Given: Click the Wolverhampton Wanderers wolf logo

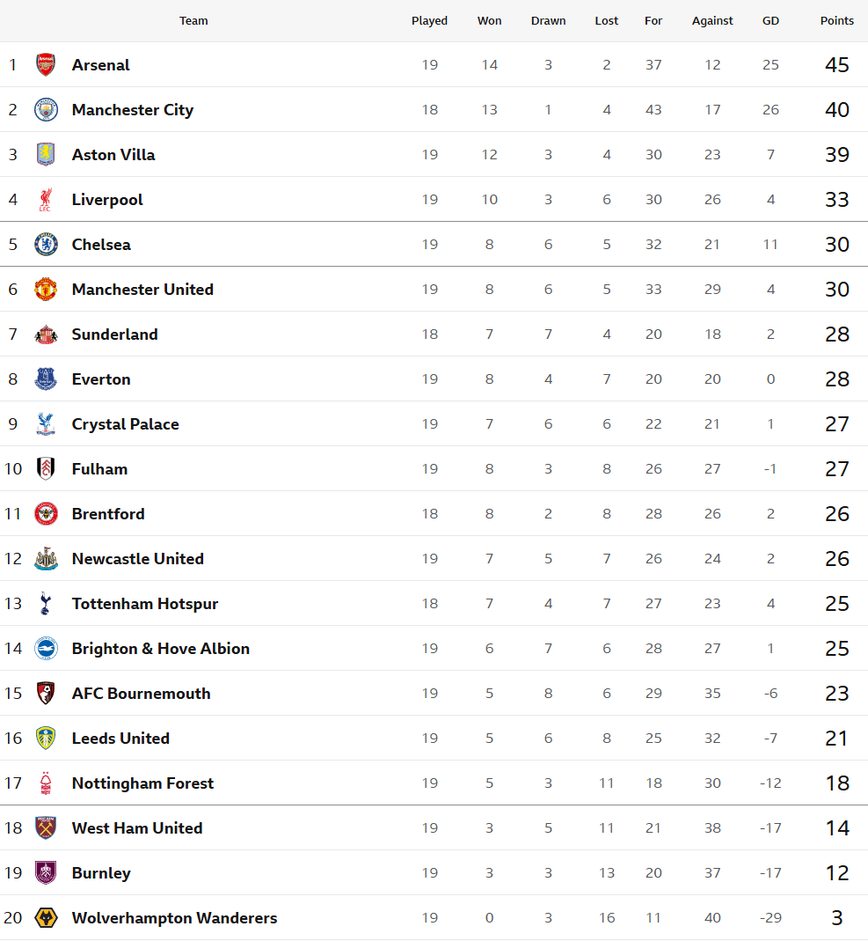Looking at the screenshot, I should pos(46,917).
